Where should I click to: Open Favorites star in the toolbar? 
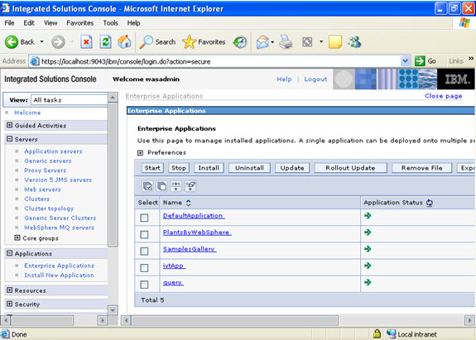(189, 42)
